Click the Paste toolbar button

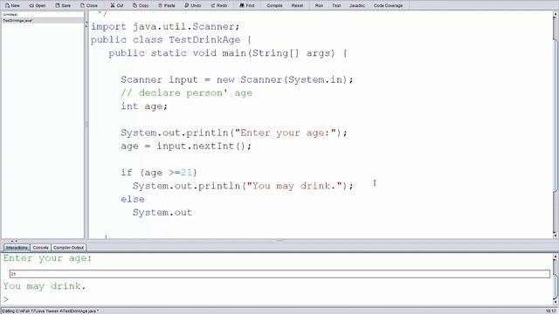167,5
